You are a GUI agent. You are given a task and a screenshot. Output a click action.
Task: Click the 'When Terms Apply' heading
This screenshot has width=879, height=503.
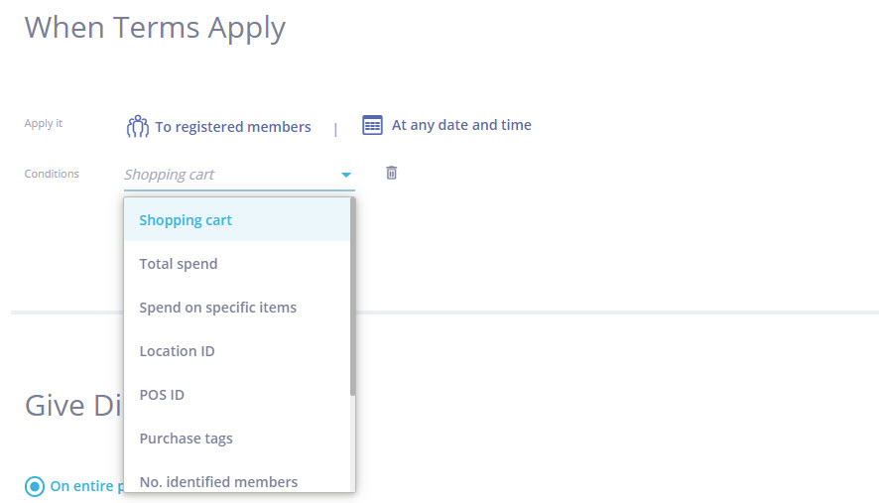[x=156, y=28]
